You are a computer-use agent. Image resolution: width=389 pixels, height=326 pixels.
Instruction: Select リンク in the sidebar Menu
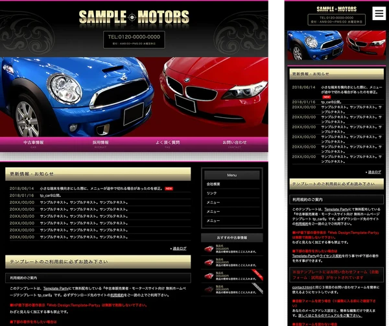pos(232,193)
